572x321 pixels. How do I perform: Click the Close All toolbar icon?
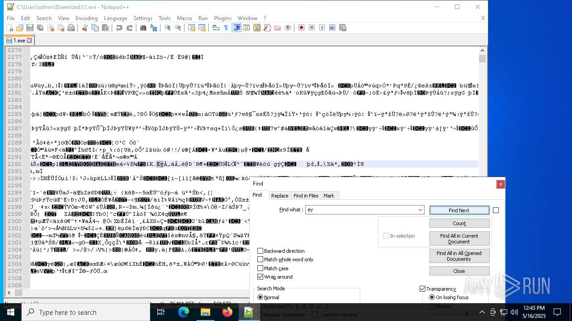[61, 28]
